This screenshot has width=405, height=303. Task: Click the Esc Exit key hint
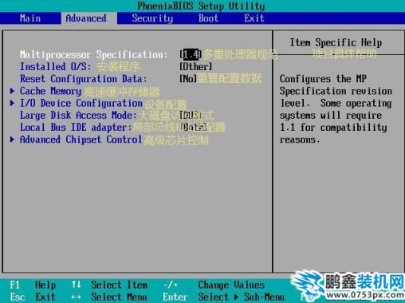tap(33, 297)
